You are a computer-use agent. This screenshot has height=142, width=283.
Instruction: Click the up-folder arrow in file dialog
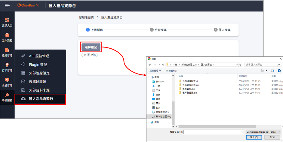163,64
